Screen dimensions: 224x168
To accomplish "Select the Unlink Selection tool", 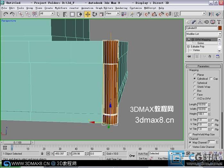I will [28, 14].
